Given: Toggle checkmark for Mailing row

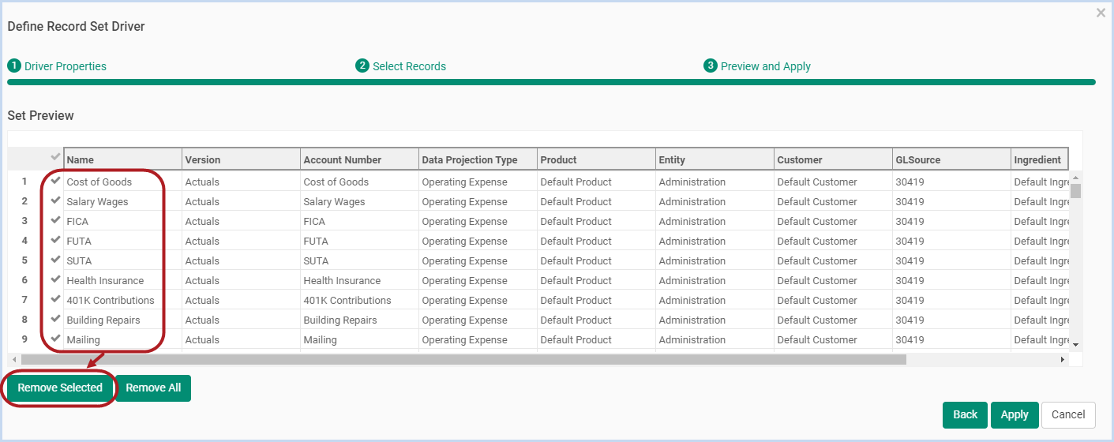Looking at the screenshot, I should [x=55, y=339].
